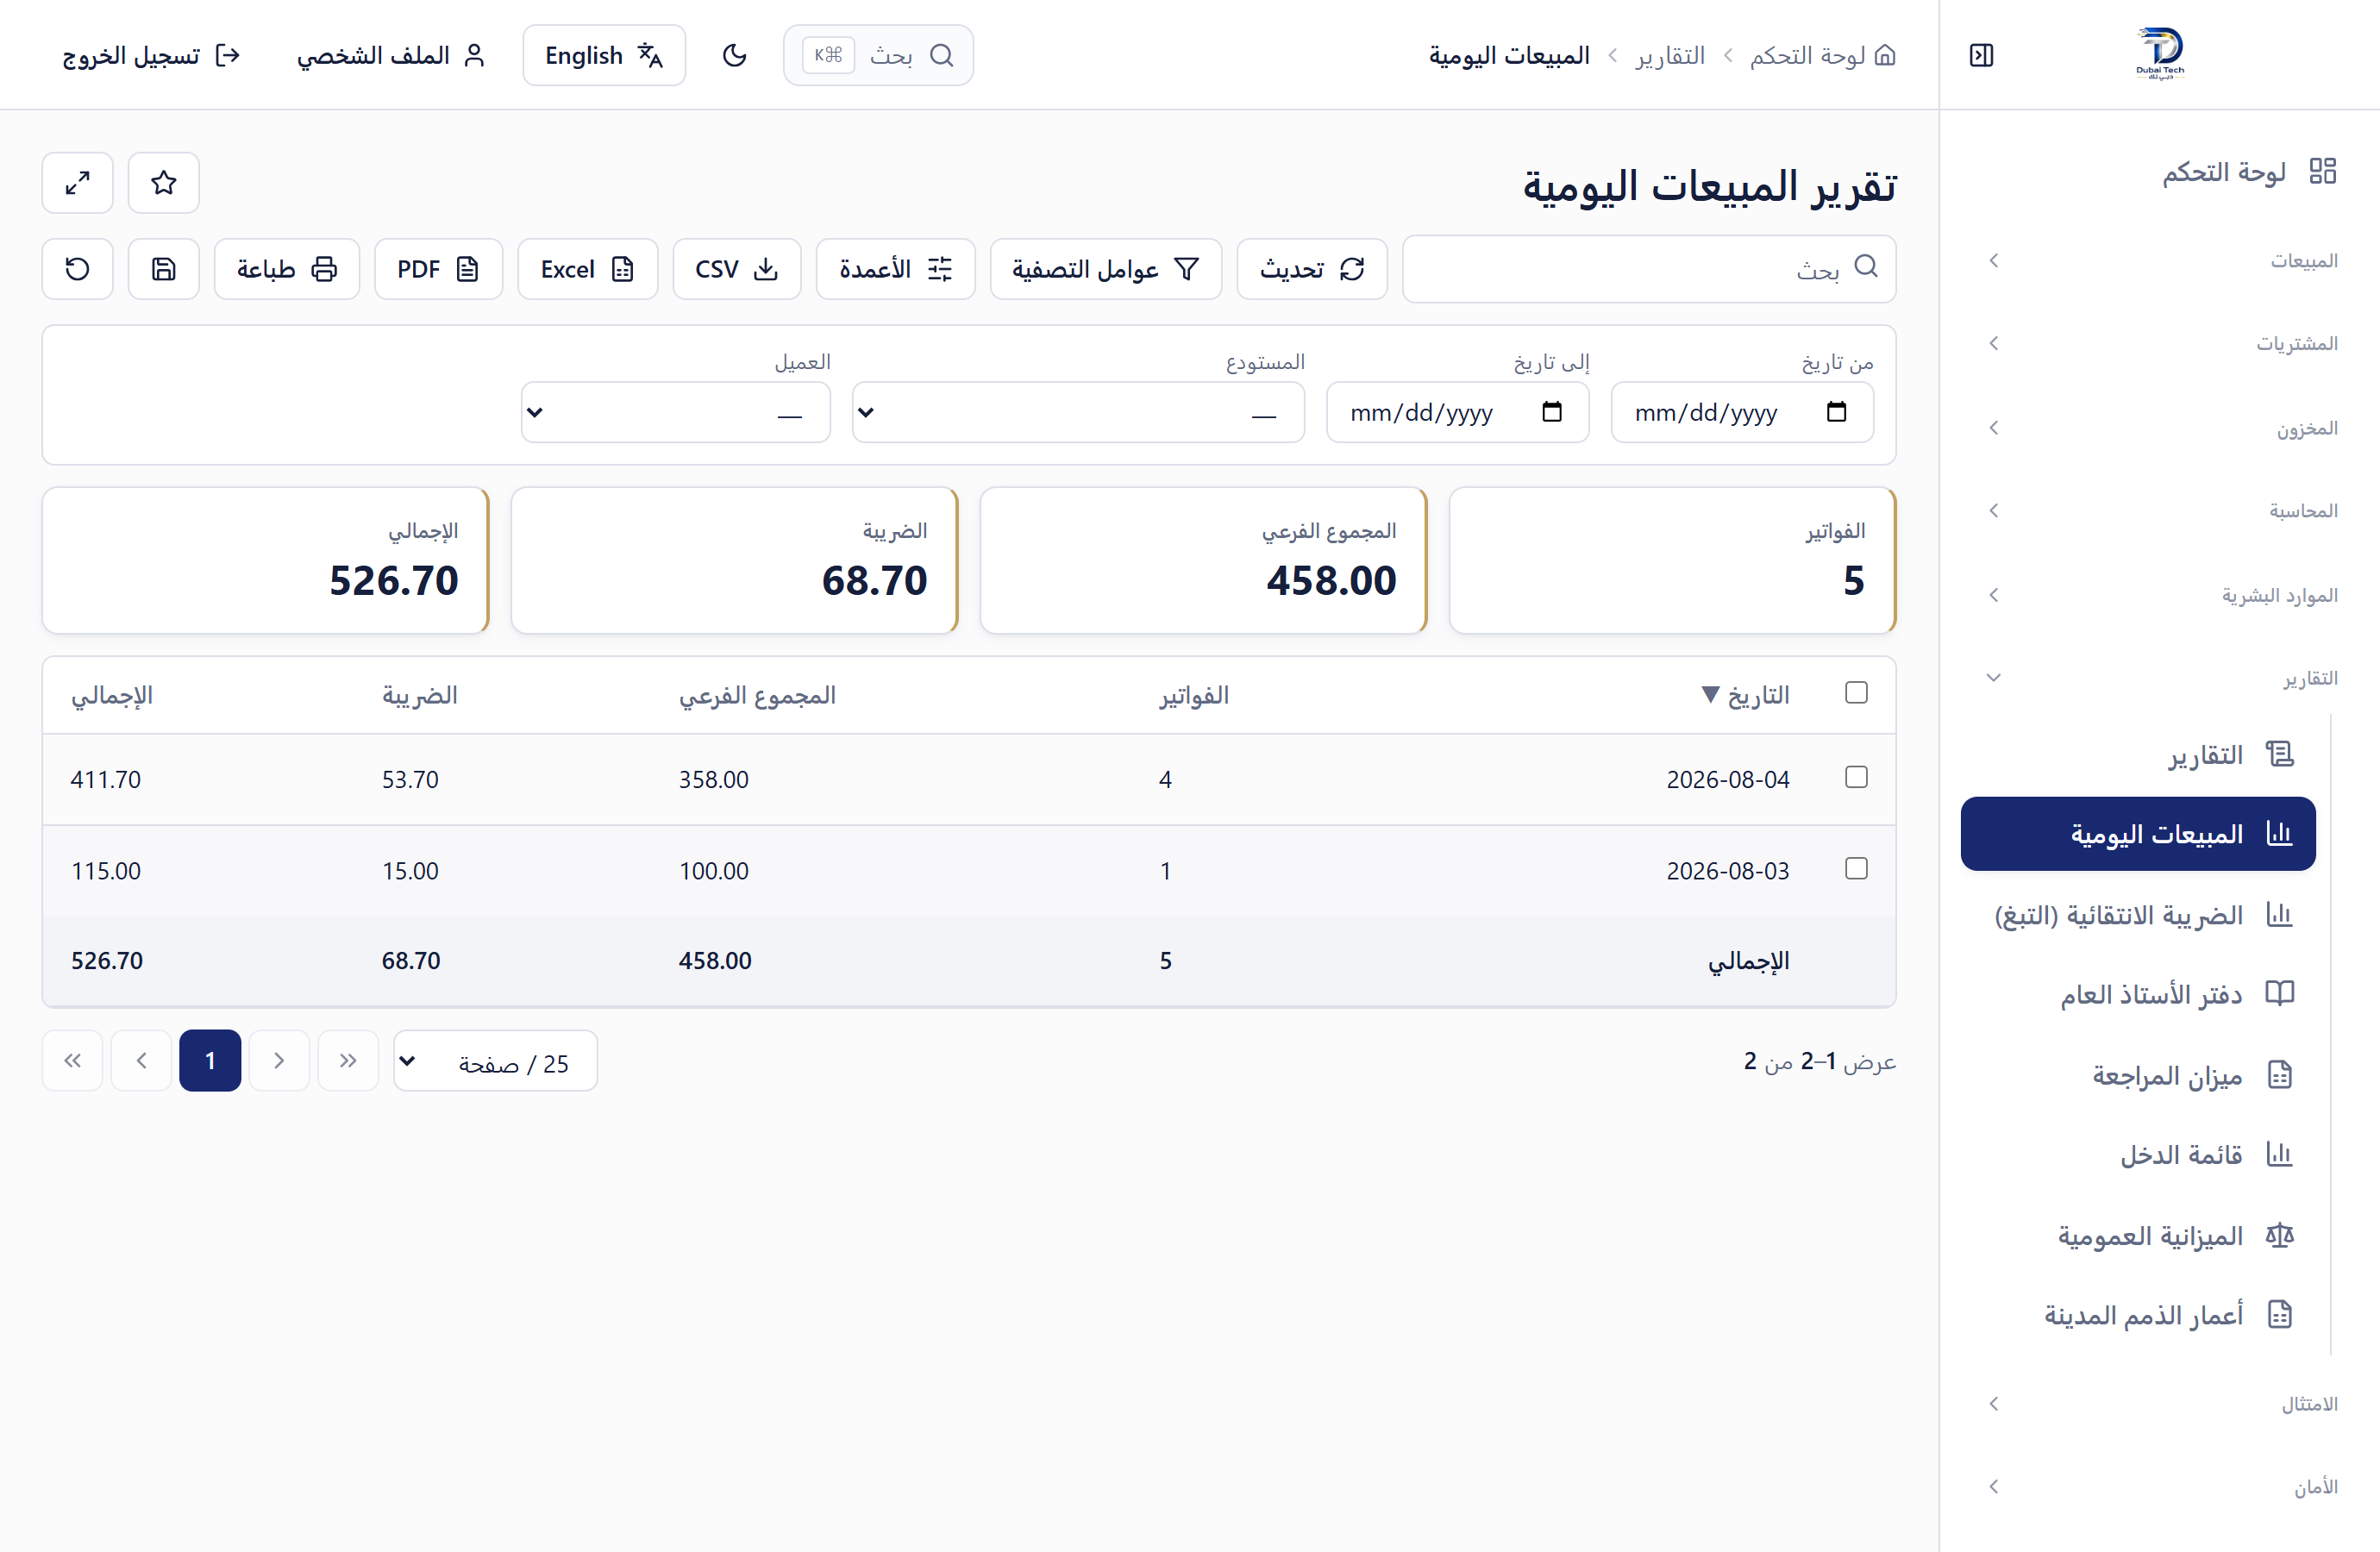Image resolution: width=2380 pixels, height=1552 pixels.
Task: Collapse the sidebar panel toggle icon
Action: click(x=1981, y=55)
